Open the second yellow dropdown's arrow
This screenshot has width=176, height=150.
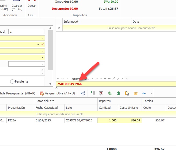point(38,45)
